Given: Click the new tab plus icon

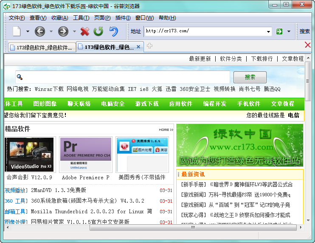Looking at the screenshot, I should (149, 45).
